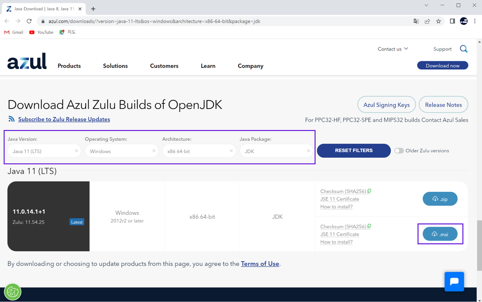The image size is (482, 302).
Task: Open the Products menu
Action: [x=69, y=66]
